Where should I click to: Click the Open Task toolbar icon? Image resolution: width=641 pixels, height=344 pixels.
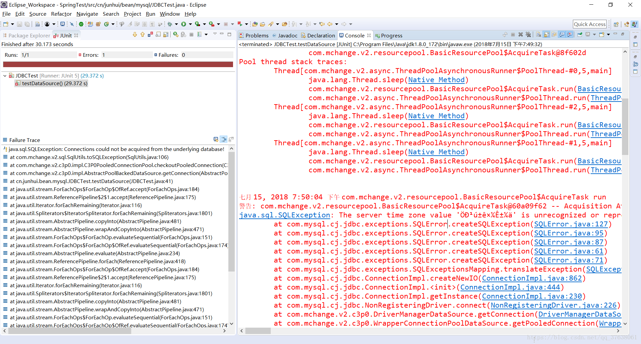262,24
